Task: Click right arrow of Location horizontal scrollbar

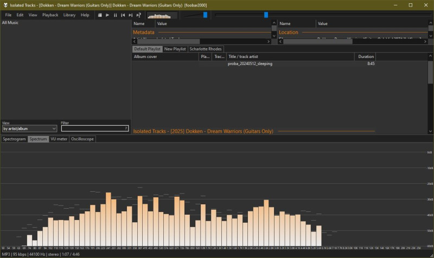Action: point(425,42)
